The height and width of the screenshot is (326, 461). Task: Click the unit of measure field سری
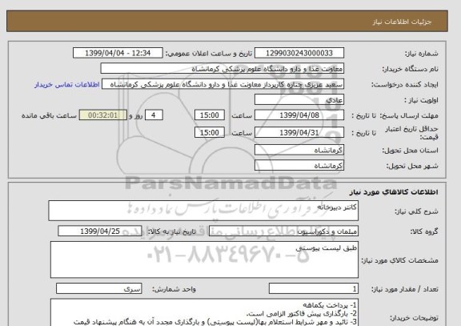98,288
